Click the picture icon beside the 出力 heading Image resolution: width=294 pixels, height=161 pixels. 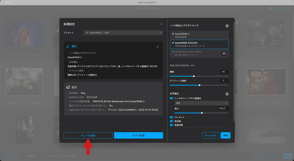click(68, 87)
